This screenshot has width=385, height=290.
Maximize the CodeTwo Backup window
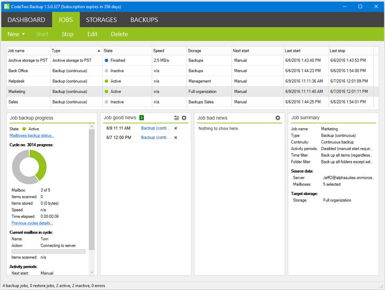(360, 6)
